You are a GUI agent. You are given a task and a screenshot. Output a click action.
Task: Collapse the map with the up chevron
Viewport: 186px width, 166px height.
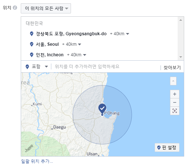(173, 81)
